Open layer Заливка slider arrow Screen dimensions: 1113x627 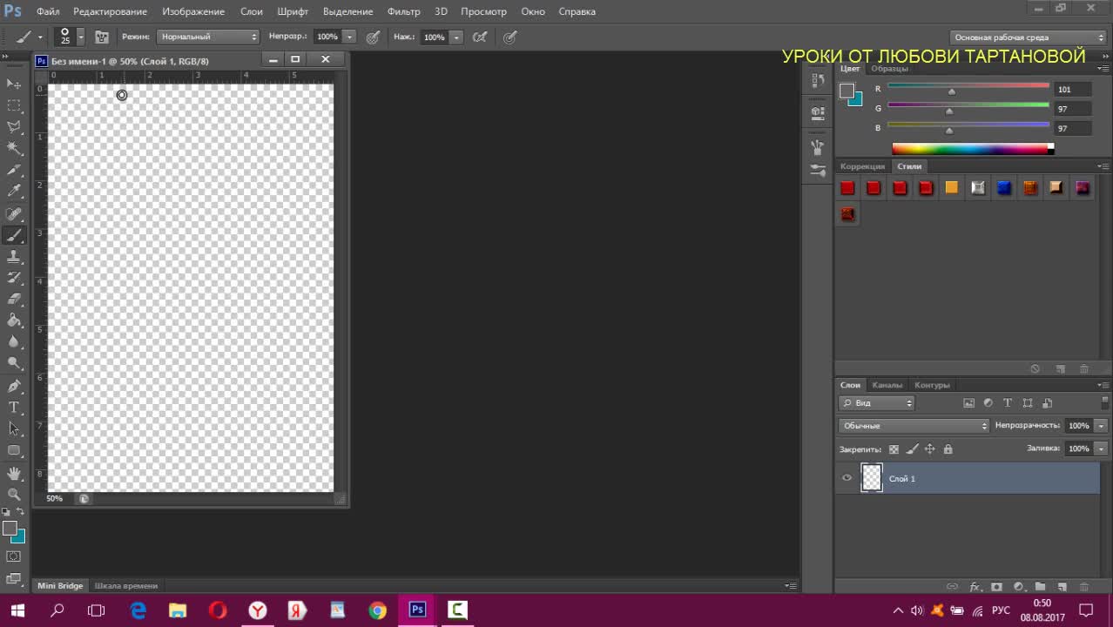[1101, 448]
